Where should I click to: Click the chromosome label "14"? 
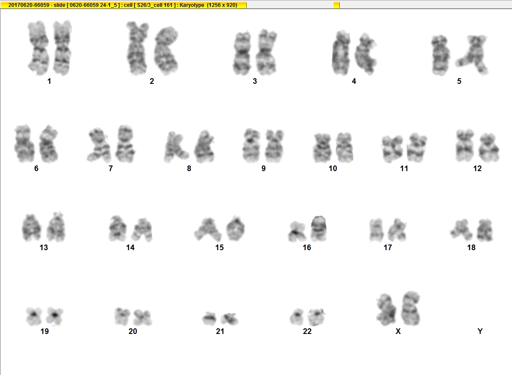130,248
